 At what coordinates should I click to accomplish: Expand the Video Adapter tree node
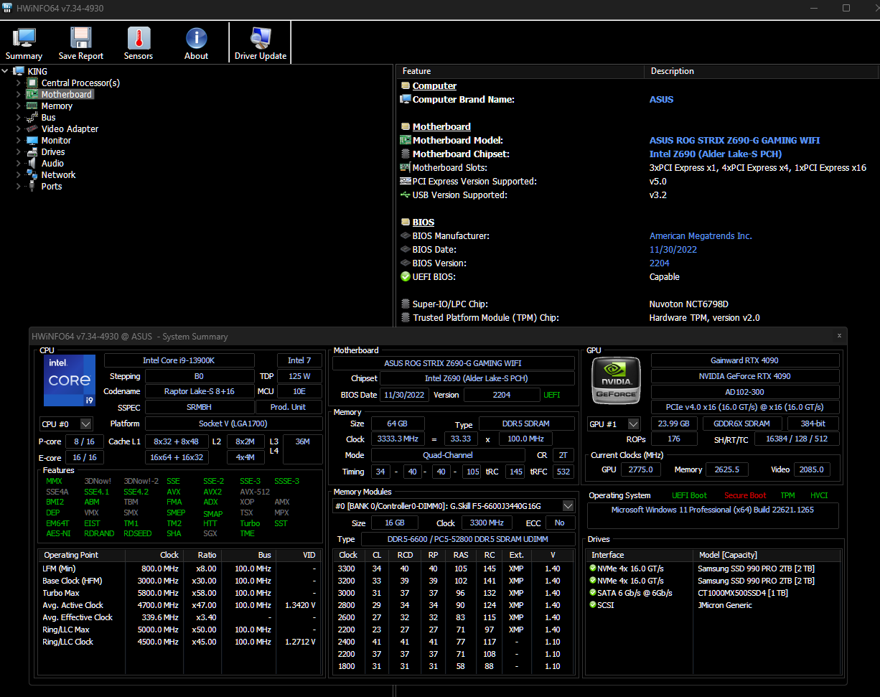coord(19,128)
